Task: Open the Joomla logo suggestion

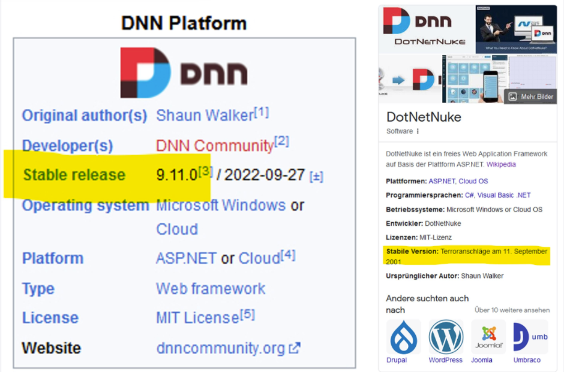Action: (488, 337)
